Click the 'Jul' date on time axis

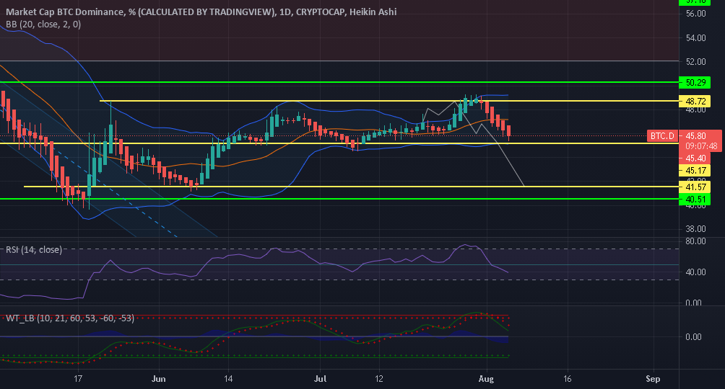320,379
